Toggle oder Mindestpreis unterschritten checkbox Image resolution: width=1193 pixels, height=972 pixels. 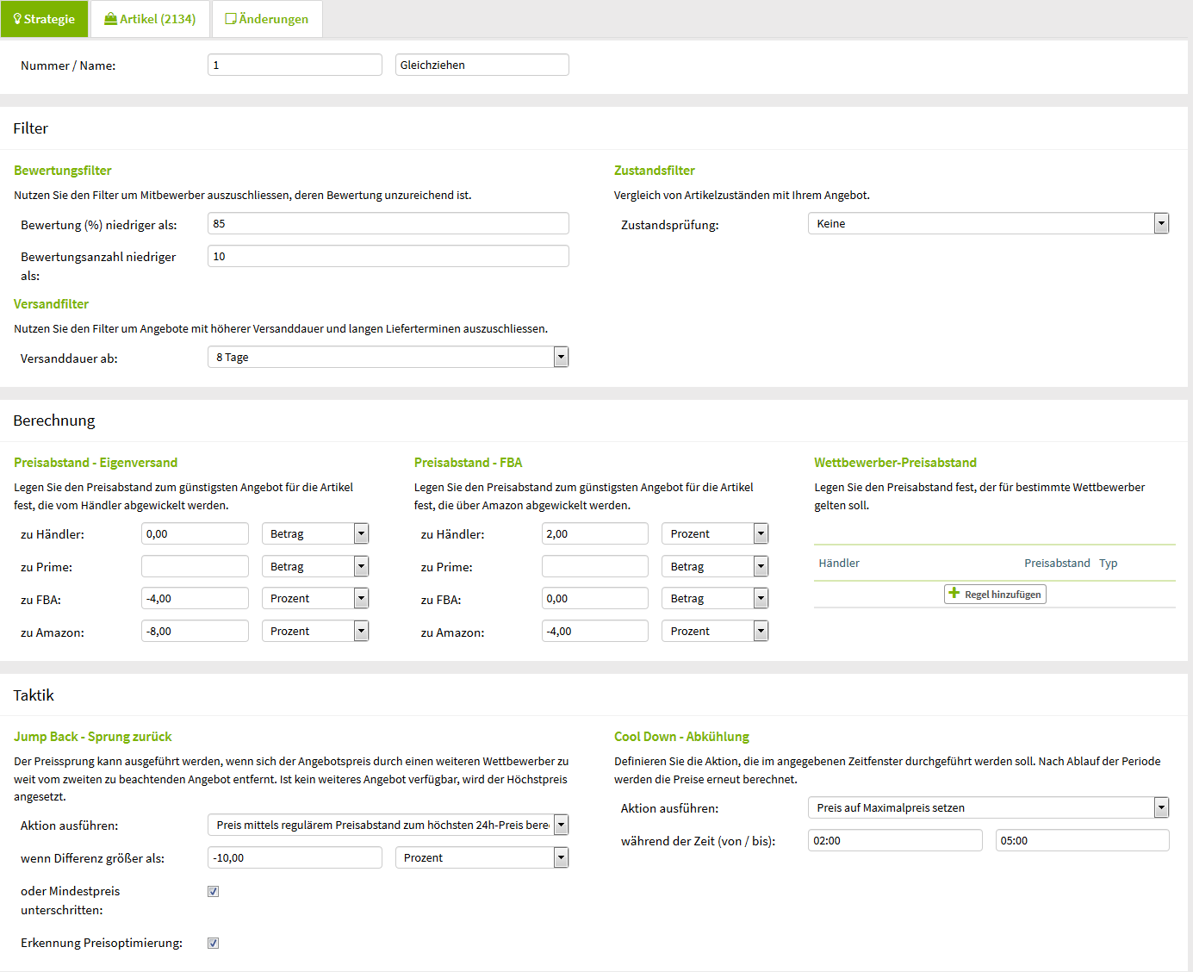click(x=213, y=891)
